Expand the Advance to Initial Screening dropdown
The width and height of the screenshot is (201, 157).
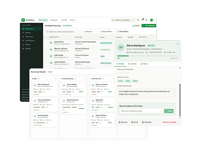pos(141,111)
